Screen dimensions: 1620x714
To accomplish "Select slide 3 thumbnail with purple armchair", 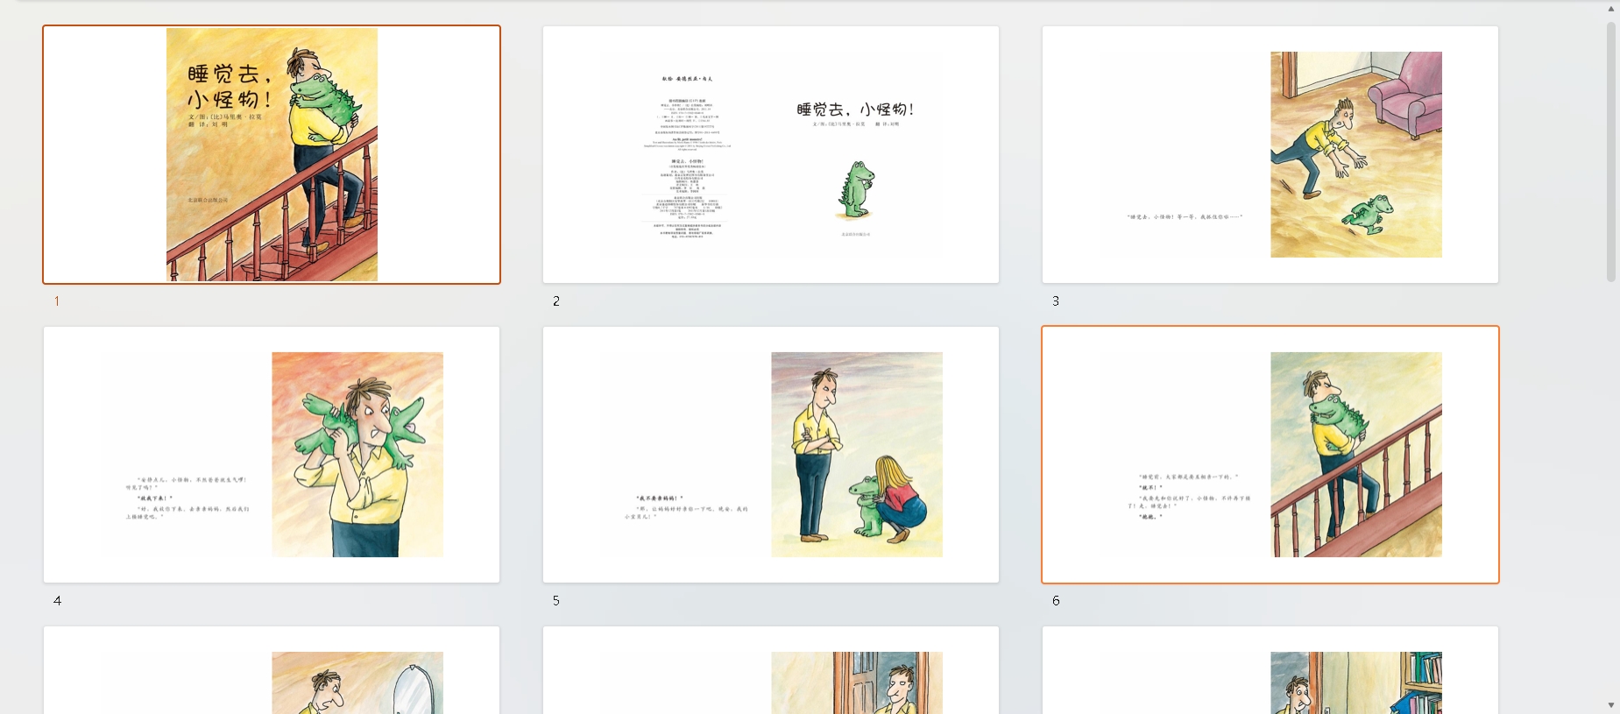I will (x=1270, y=154).
